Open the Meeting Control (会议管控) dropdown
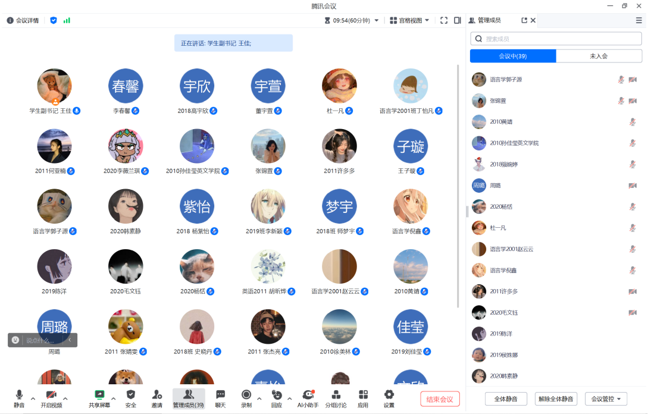This screenshot has width=648, height=414. pyautogui.click(x=606, y=399)
